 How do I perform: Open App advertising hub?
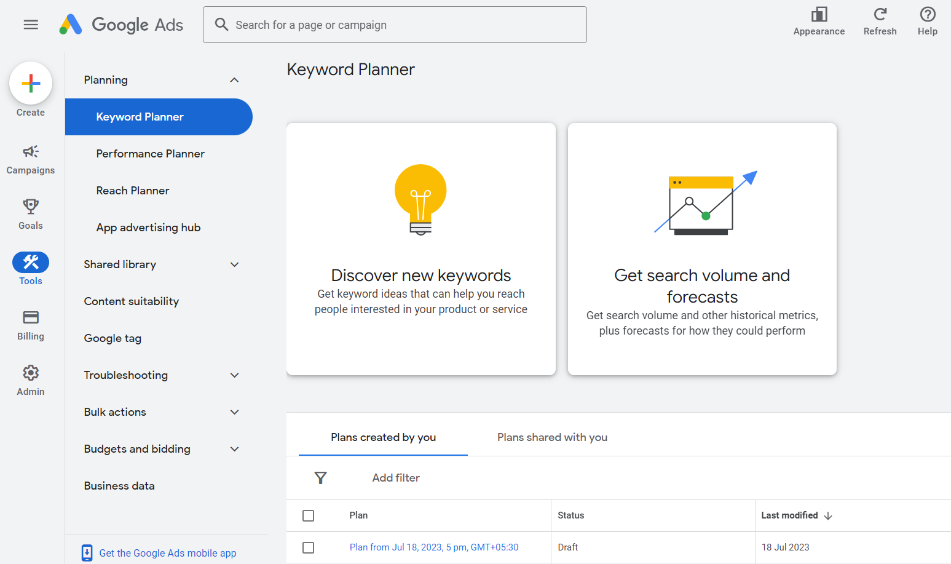[x=149, y=228]
